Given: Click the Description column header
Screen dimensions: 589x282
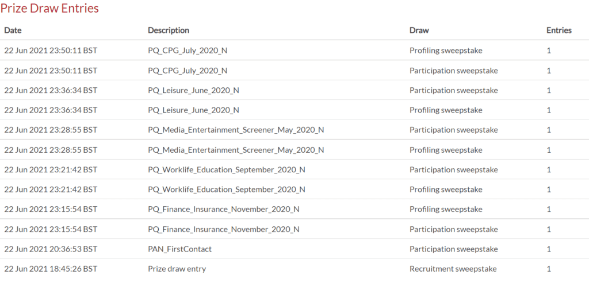Looking at the screenshot, I should [169, 30].
